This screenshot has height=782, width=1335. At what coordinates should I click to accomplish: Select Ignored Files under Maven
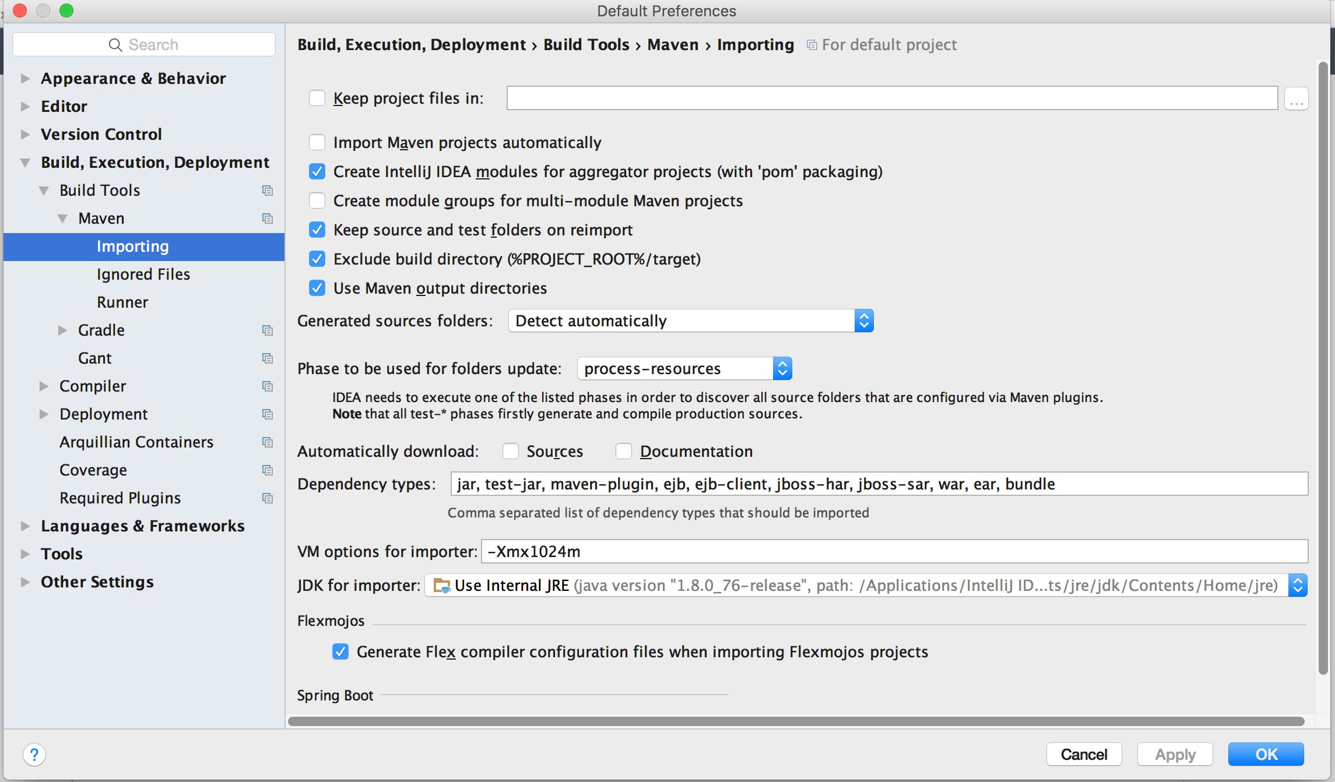[x=143, y=274]
